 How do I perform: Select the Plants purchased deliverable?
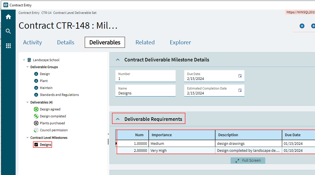coord(52,123)
